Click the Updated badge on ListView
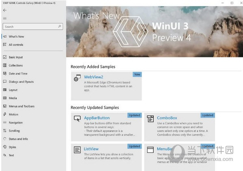The width and height of the screenshot is (243, 171). coord(135,146)
